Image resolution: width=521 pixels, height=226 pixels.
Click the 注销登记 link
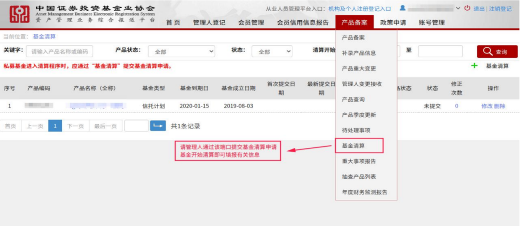click(x=500, y=9)
